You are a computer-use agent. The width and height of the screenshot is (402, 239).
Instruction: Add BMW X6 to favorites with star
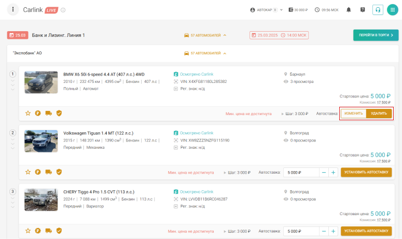(28, 113)
